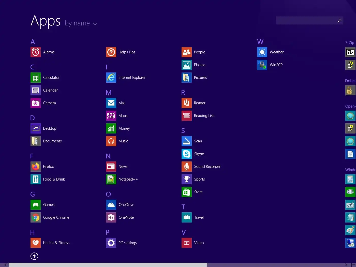This screenshot has height=267, width=356.
Task: Open the Alarms app icon
Action: [x=36, y=52]
